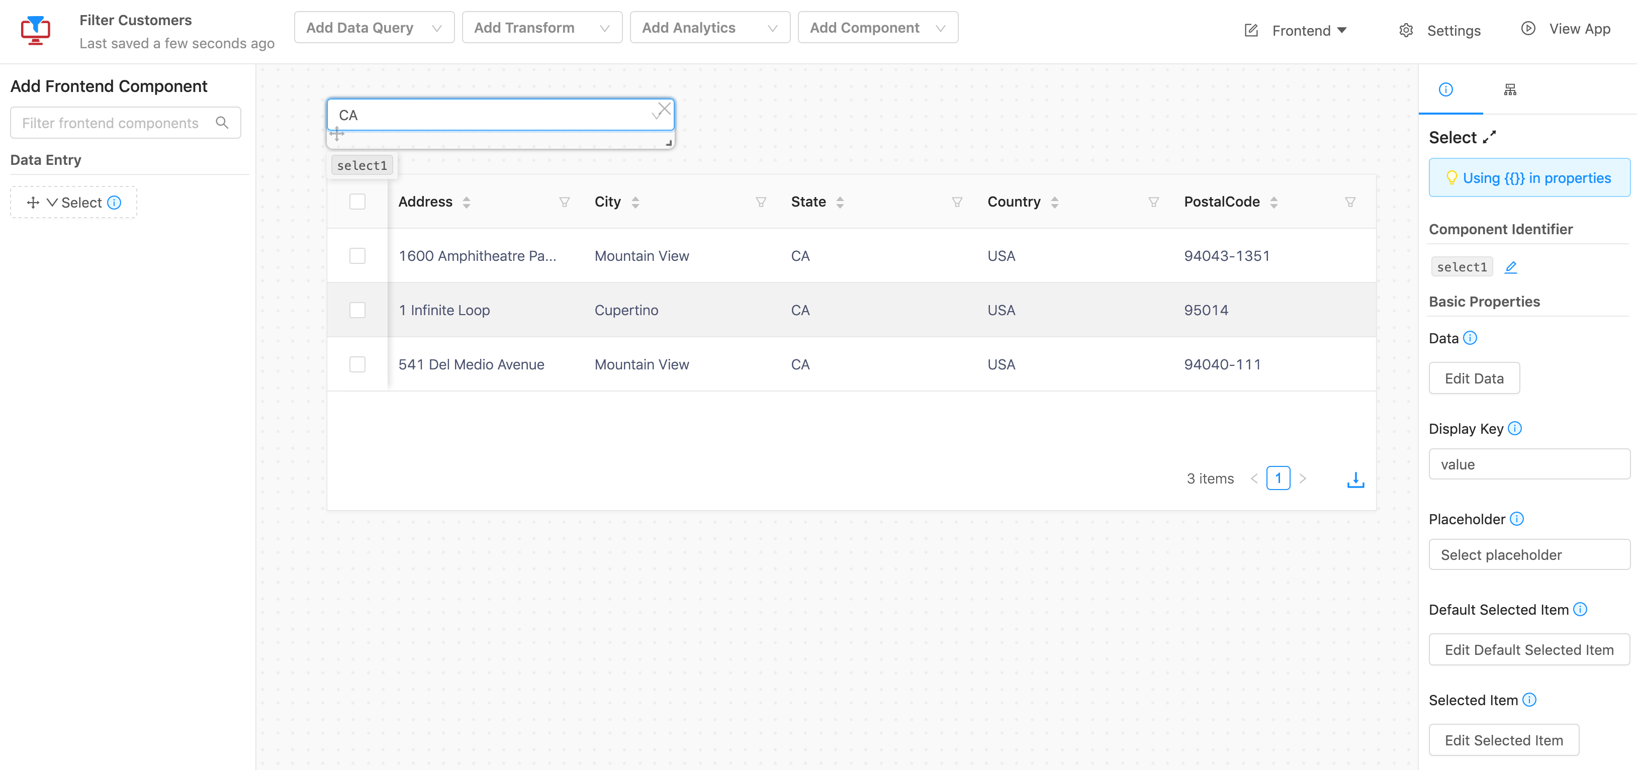Click the 95014 postal code cell
Viewport: 1637px width, 770px height.
1206,310
